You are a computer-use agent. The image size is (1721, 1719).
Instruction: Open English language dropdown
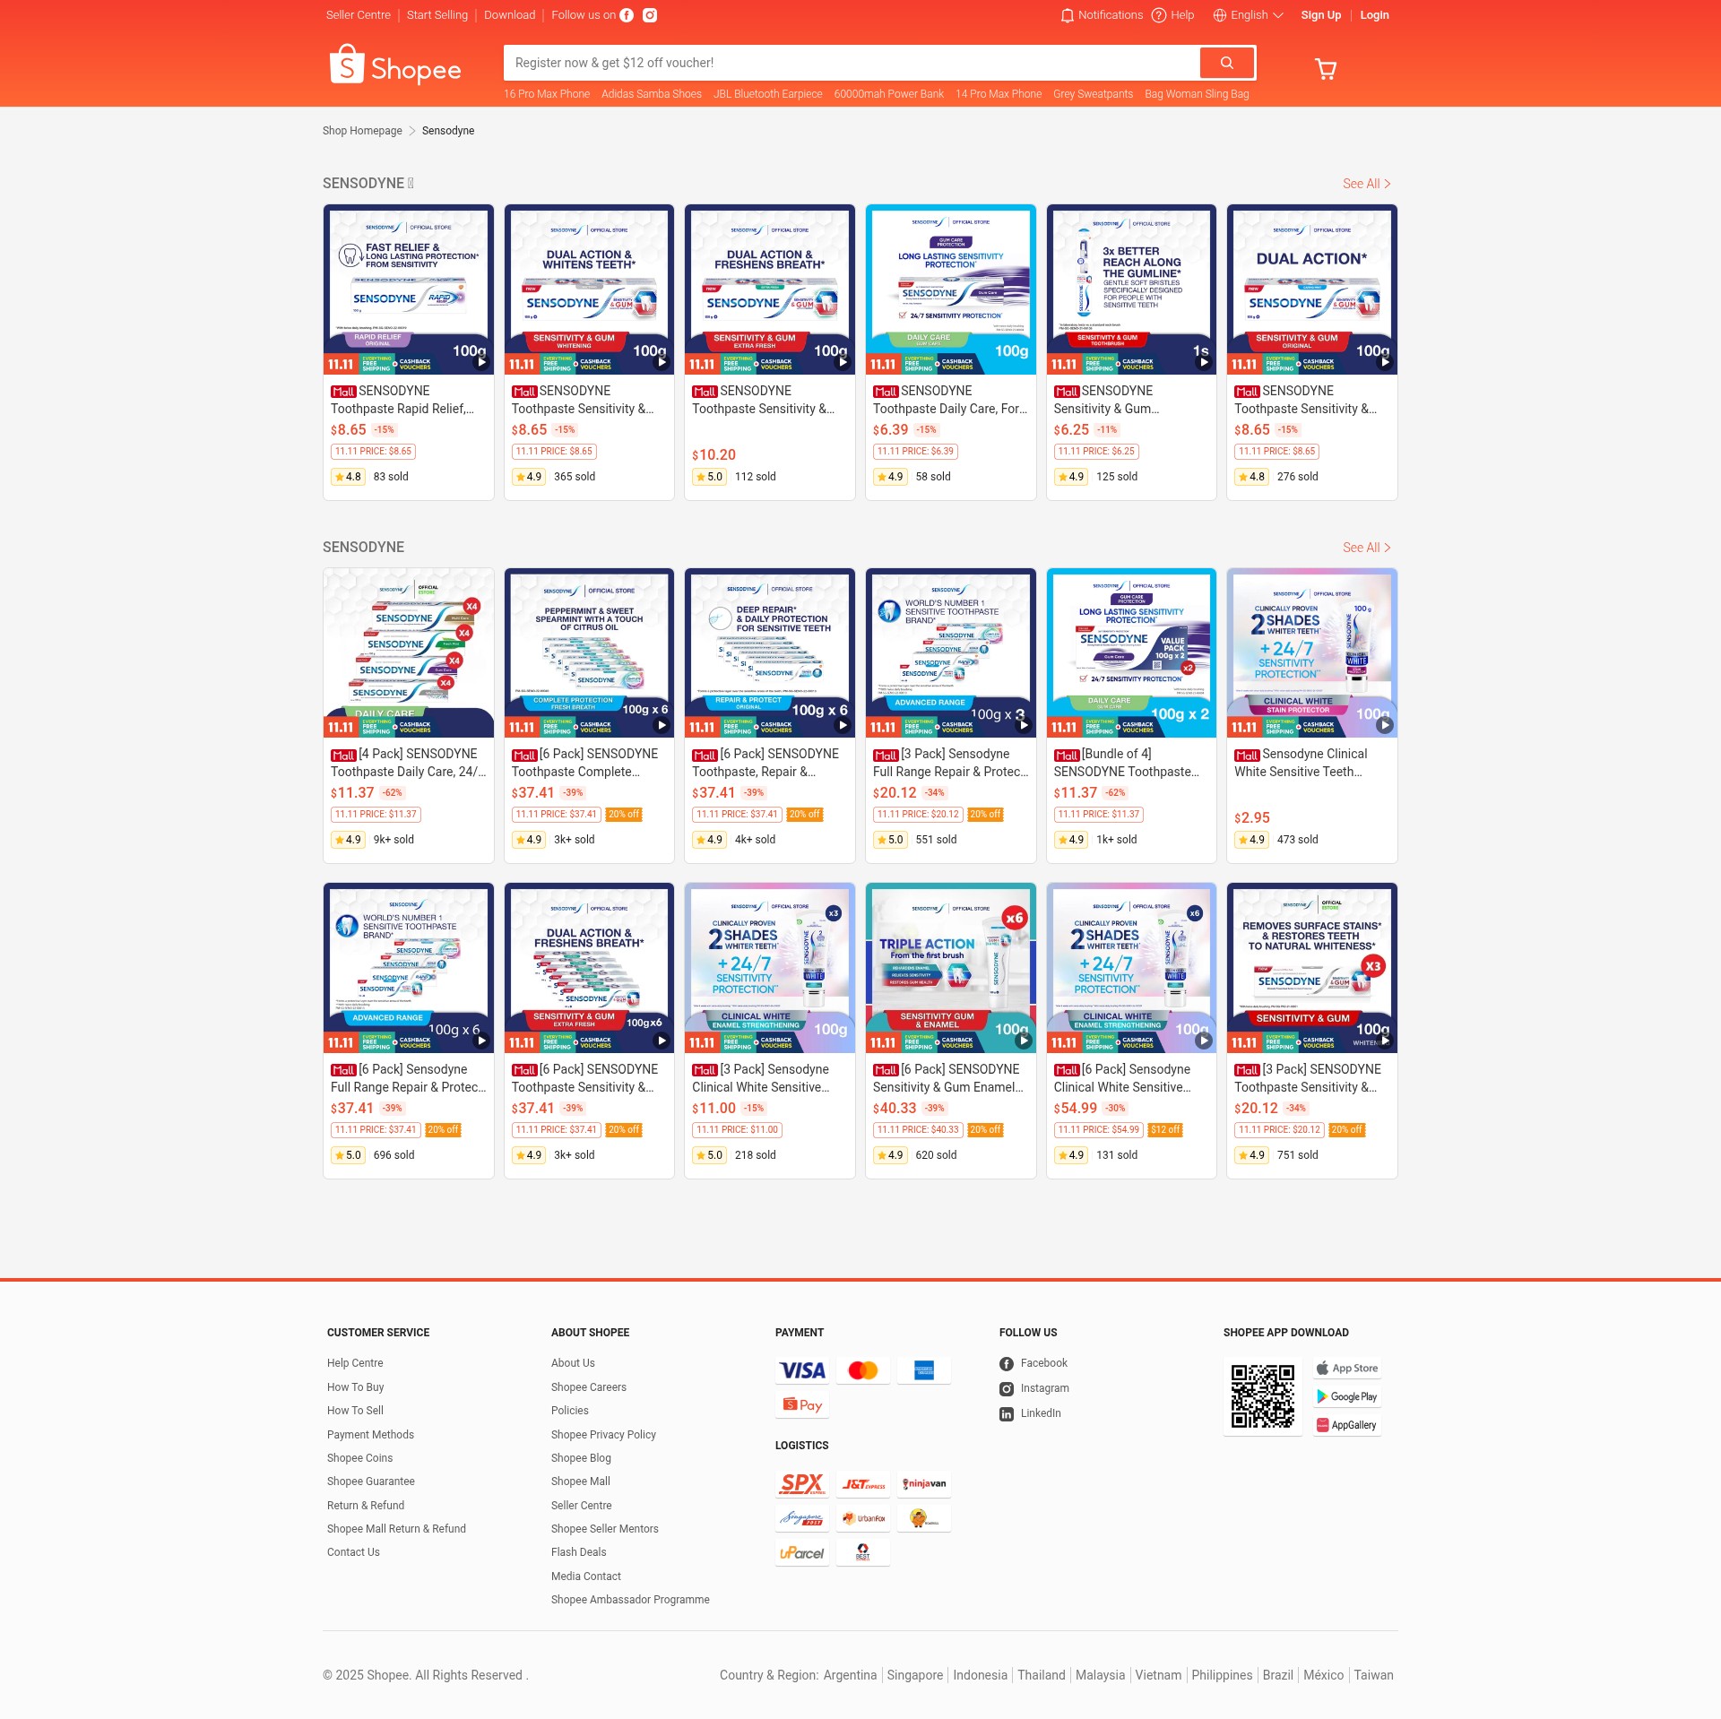pos(1248,15)
